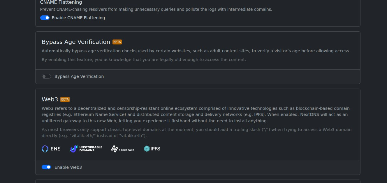Click the Bypass Age Verification label beside its switch
The width and height of the screenshot is (387, 183).
click(x=79, y=76)
